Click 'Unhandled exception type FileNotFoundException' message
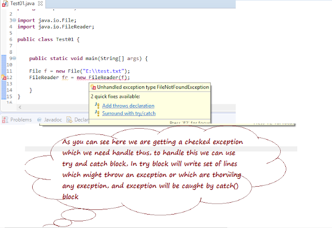The image size is (332, 228). point(153,87)
